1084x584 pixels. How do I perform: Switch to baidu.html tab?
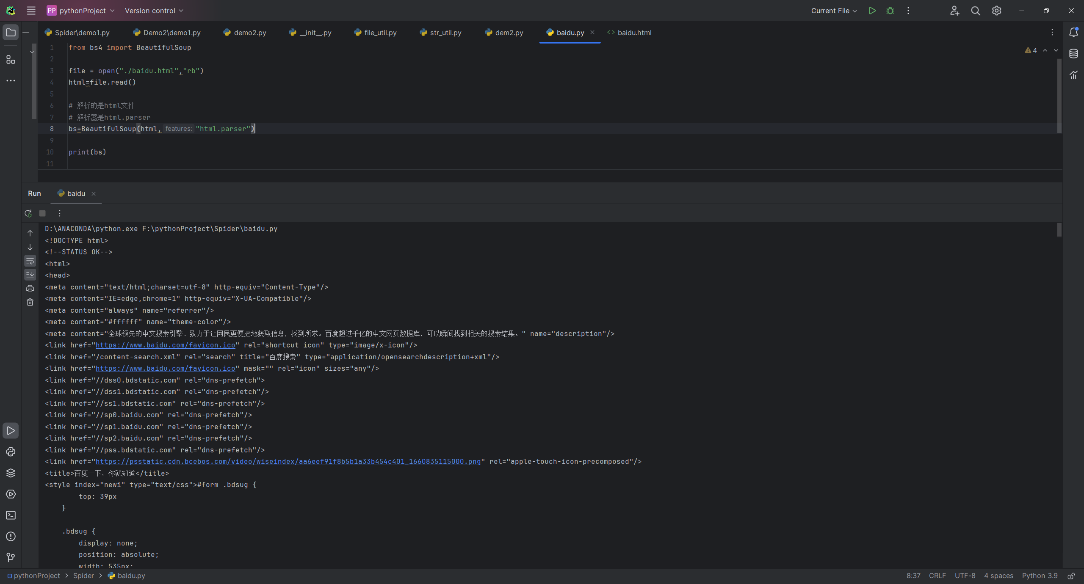(630, 33)
